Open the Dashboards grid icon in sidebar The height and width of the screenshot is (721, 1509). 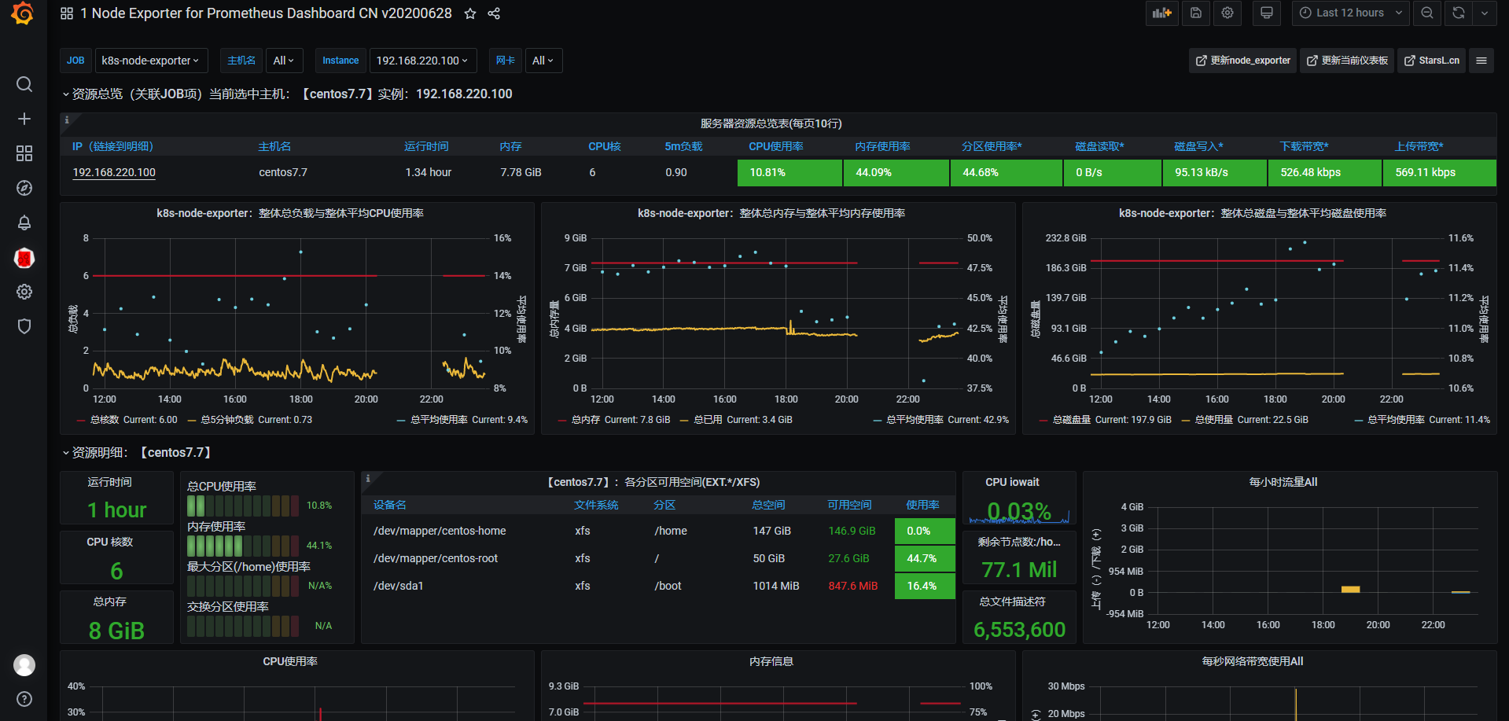24,153
